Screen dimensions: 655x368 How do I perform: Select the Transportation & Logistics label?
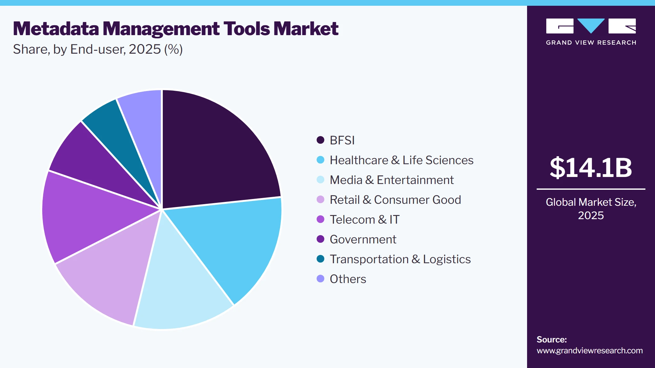click(400, 259)
